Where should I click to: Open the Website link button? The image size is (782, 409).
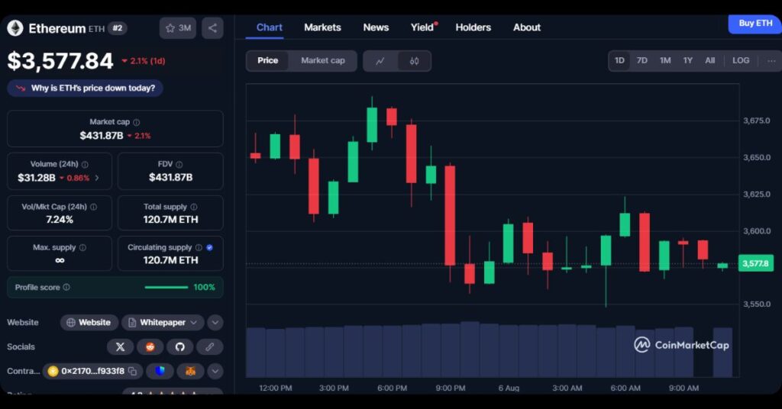coord(89,323)
